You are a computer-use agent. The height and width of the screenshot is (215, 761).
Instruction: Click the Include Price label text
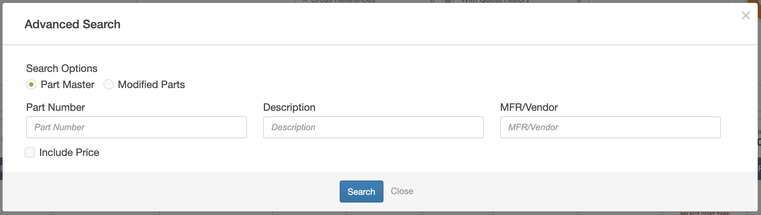click(69, 153)
